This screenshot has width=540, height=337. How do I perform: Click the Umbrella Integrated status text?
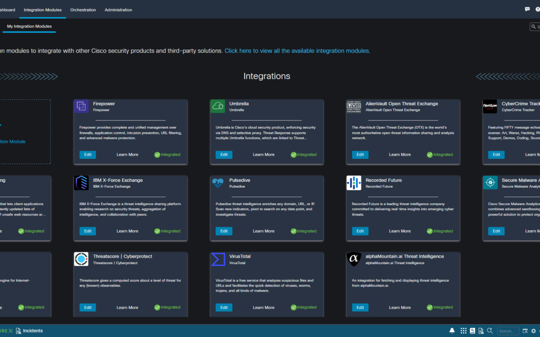(x=307, y=155)
